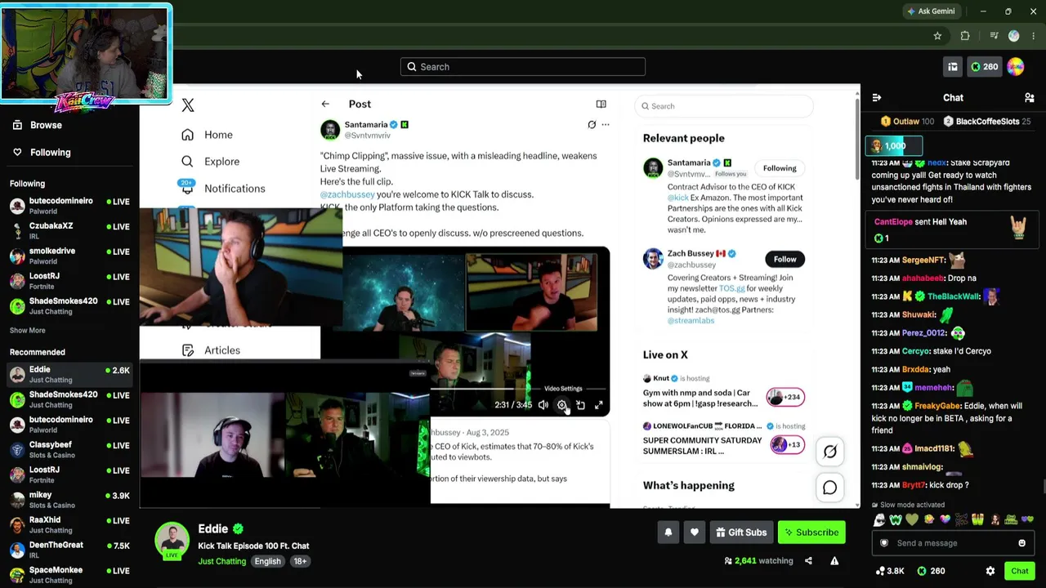This screenshot has height=588, width=1046.
Task: Open Articles in the X sidebar
Action: point(211,350)
